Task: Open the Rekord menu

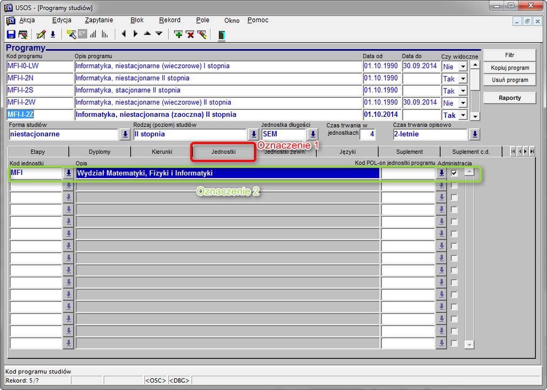Action: click(169, 20)
